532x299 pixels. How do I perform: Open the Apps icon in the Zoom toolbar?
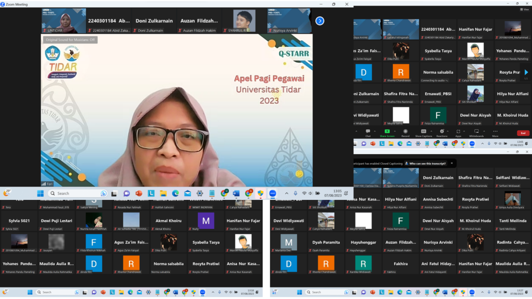click(458, 132)
